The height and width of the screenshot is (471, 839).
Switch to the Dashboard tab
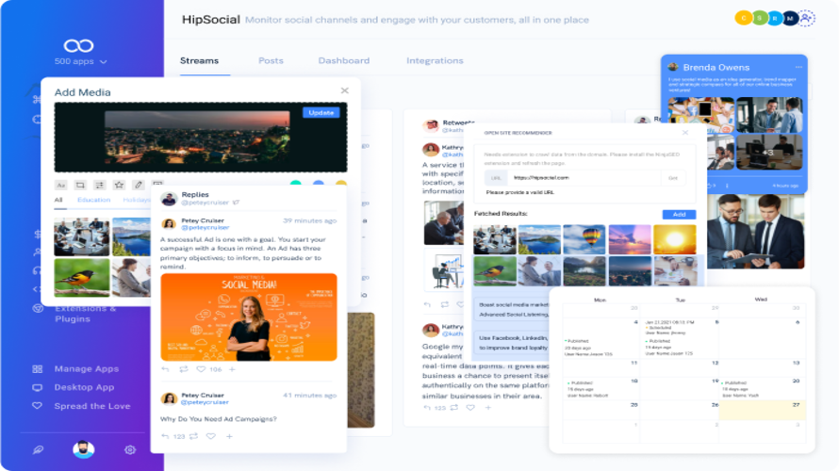(343, 61)
